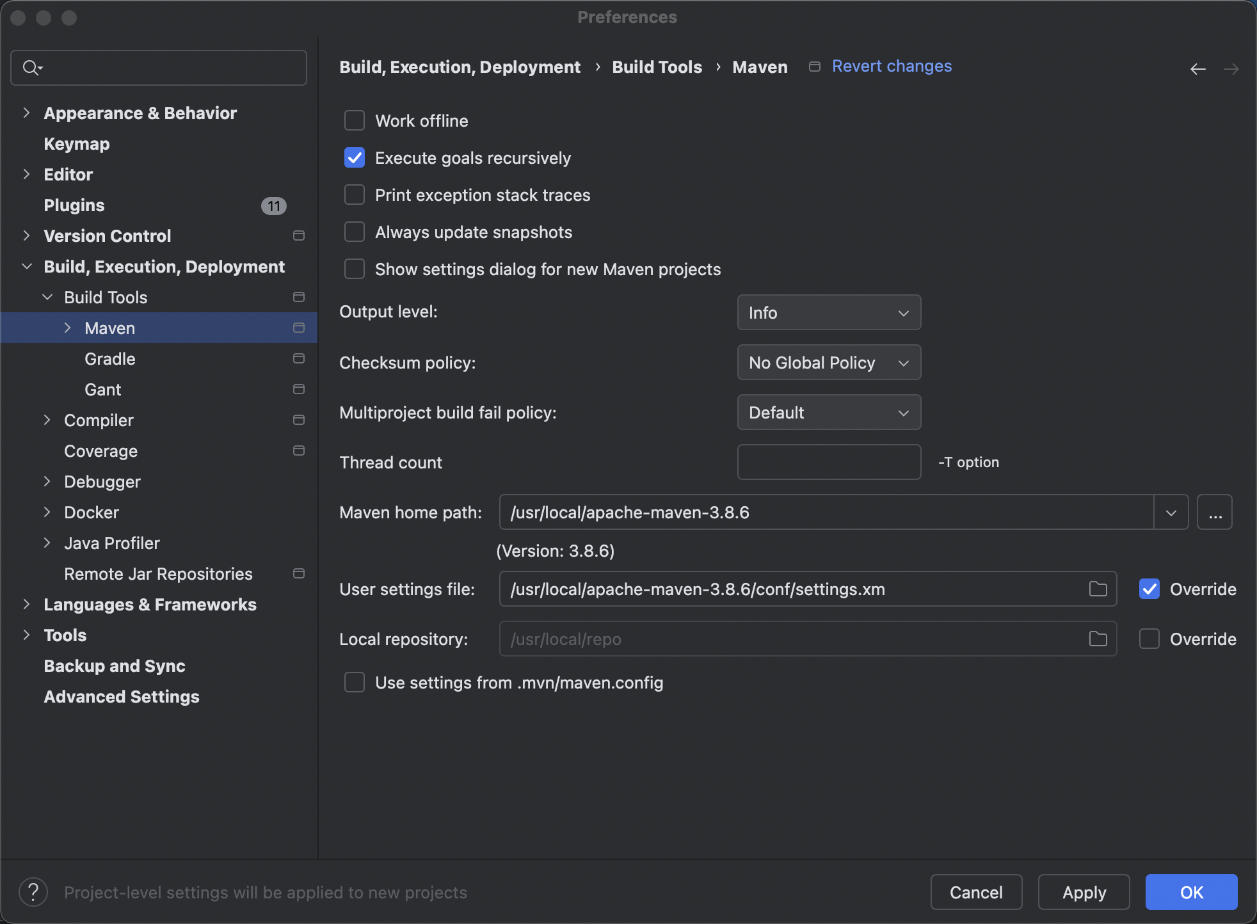
Task: Click the Revert changes link
Action: click(892, 66)
